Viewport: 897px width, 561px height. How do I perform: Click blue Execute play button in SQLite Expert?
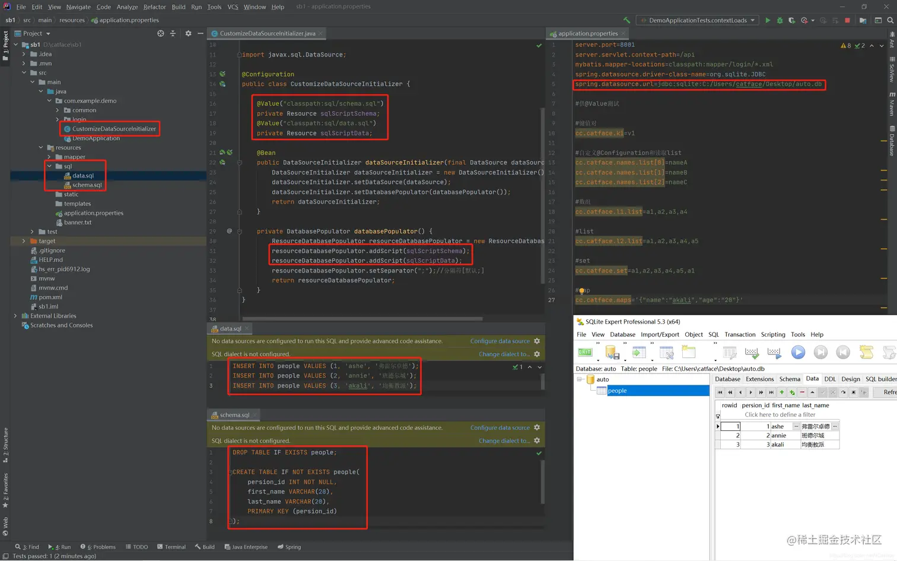(798, 353)
